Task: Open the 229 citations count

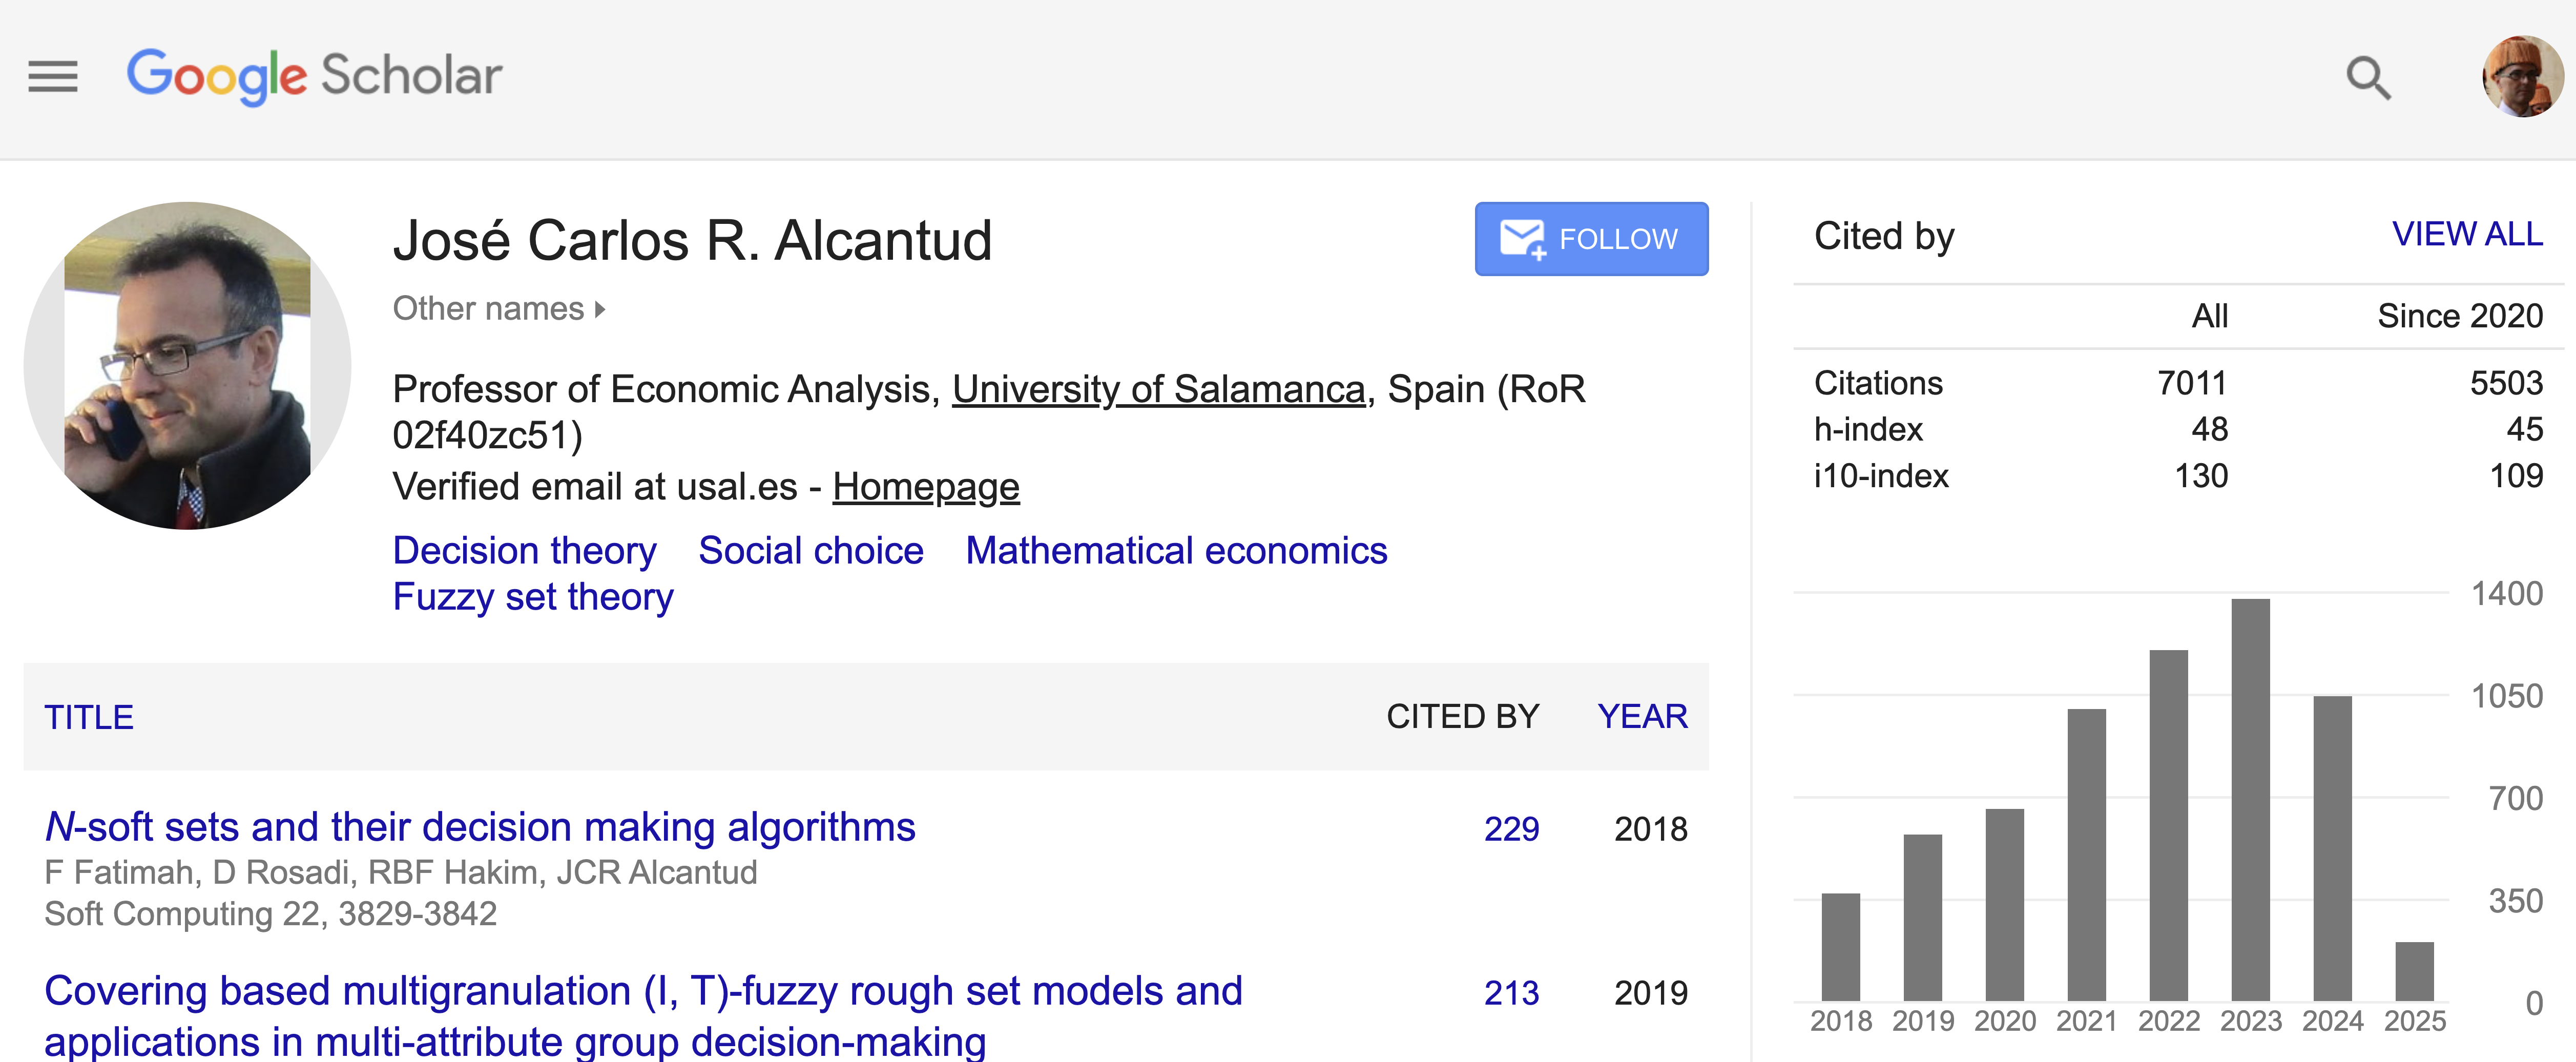Action: pyautogui.click(x=1510, y=829)
